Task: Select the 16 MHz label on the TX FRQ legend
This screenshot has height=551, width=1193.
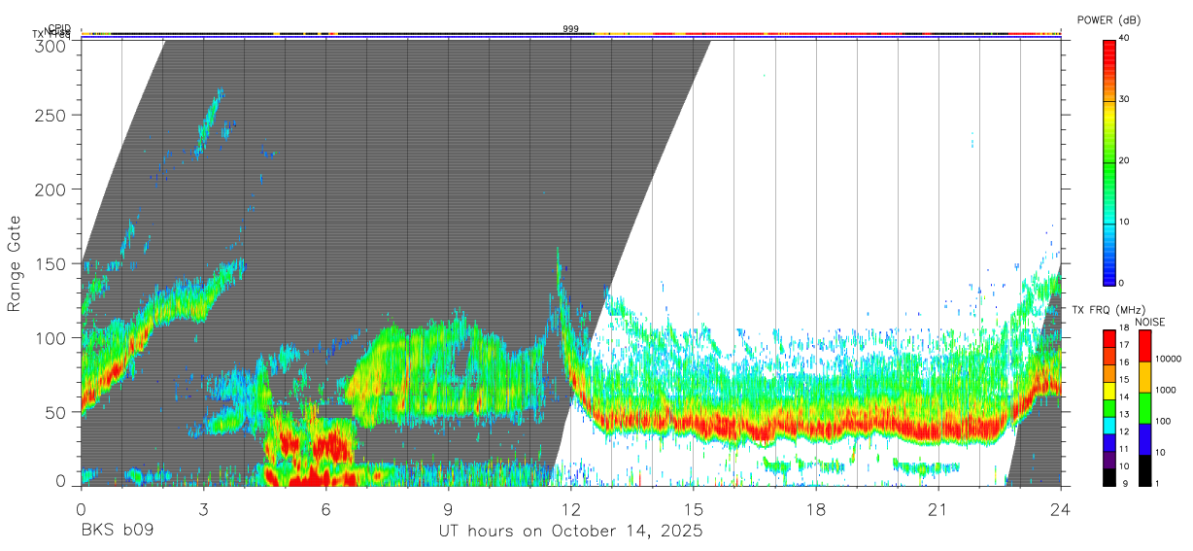Action: coord(1123,362)
